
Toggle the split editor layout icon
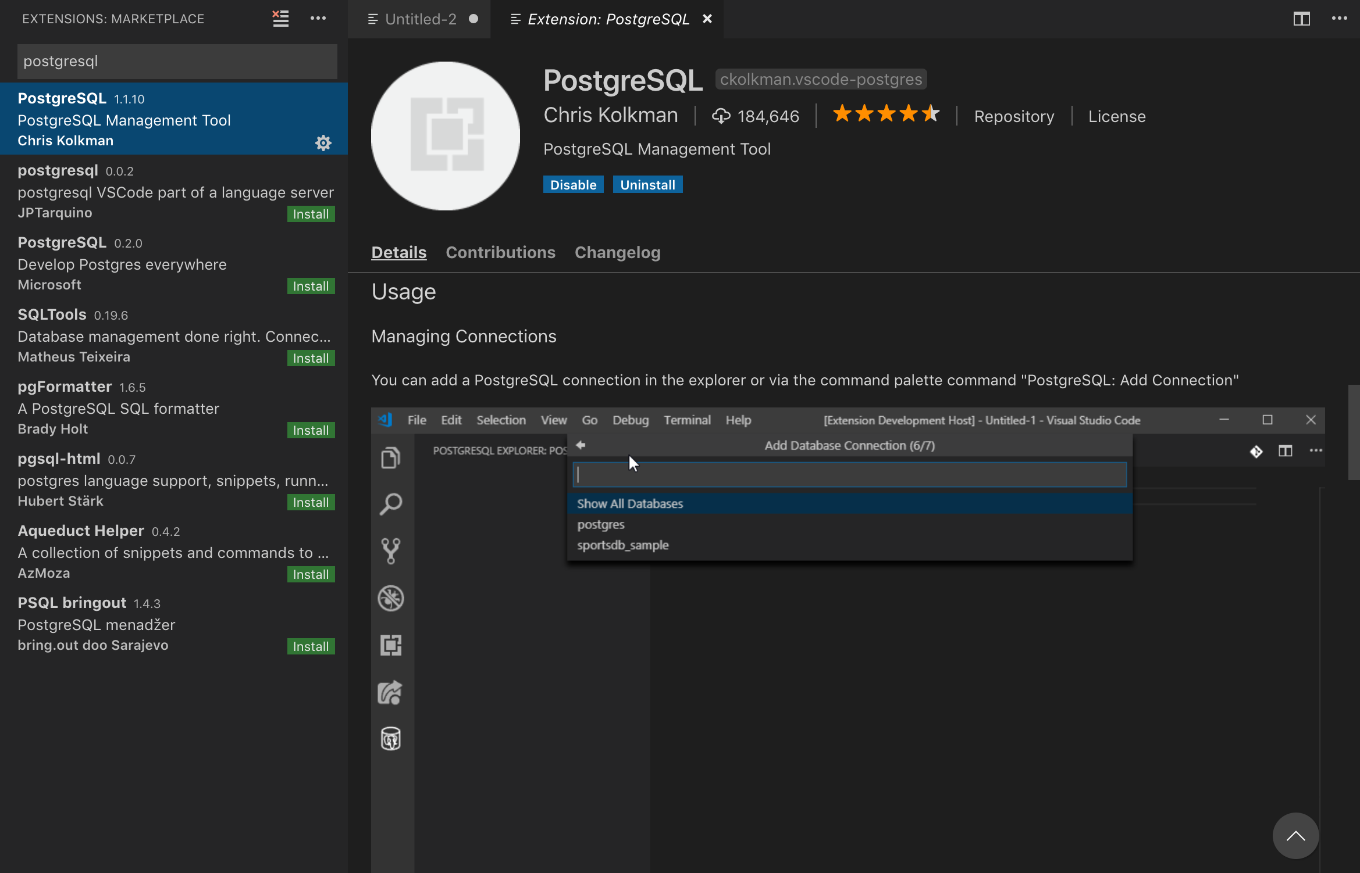1301,19
